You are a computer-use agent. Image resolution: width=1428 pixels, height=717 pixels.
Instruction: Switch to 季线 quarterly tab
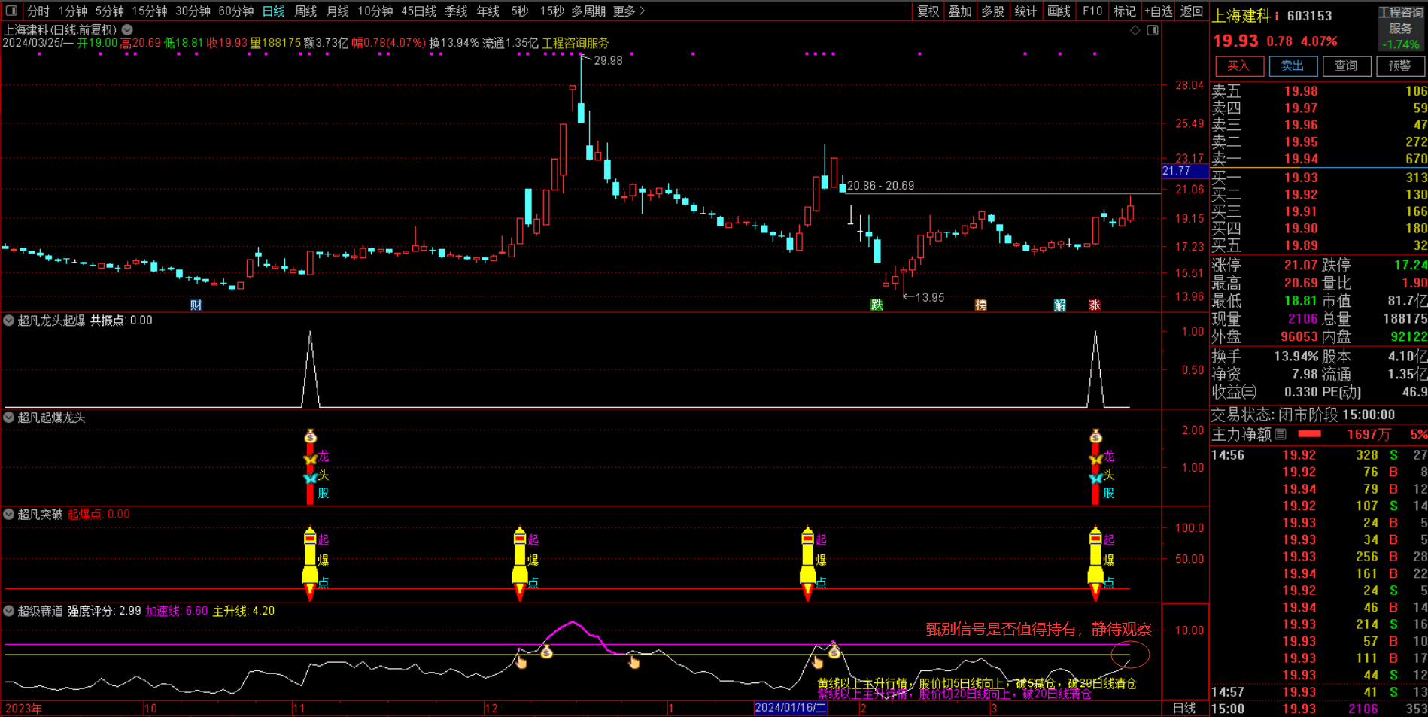(456, 11)
